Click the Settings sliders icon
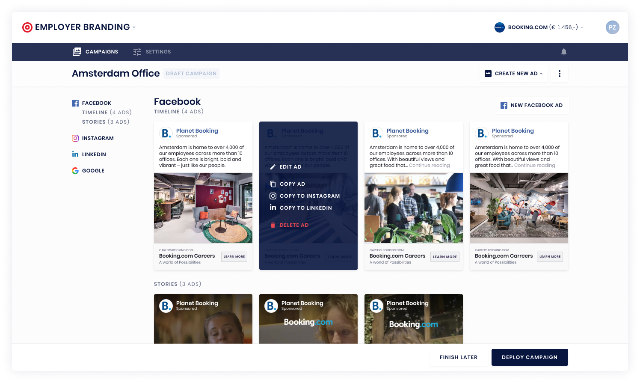640x383 pixels. click(x=137, y=52)
